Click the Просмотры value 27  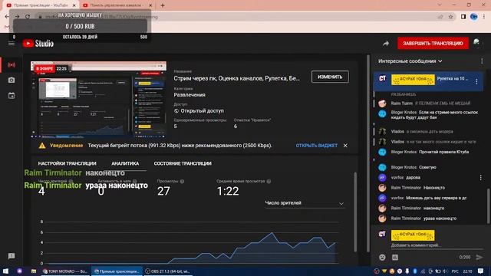click(x=163, y=191)
